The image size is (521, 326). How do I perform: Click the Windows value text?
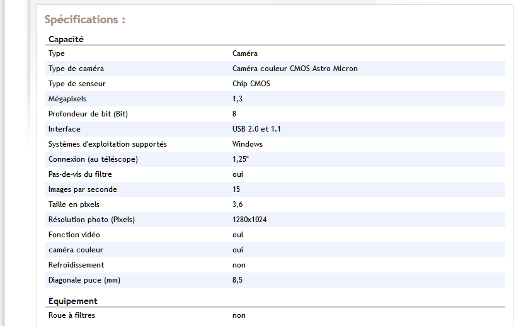click(x=248, y=144)
